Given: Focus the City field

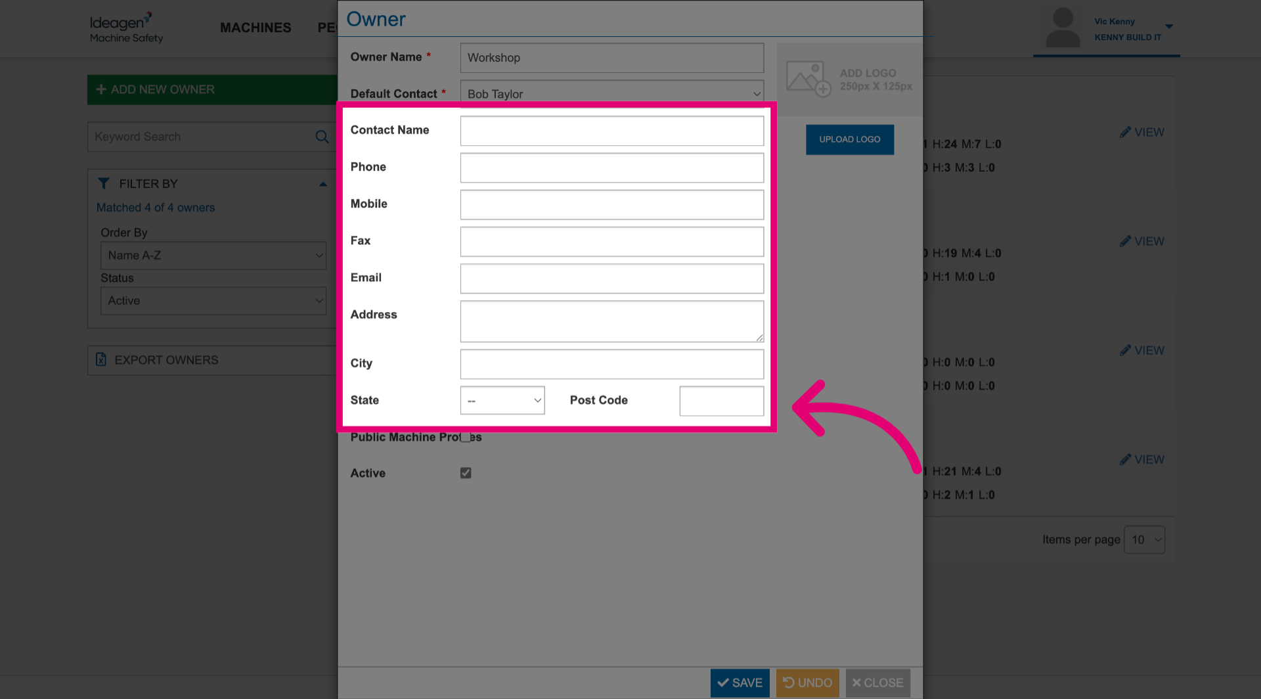Looking at the screenshot, I should 612,364.
